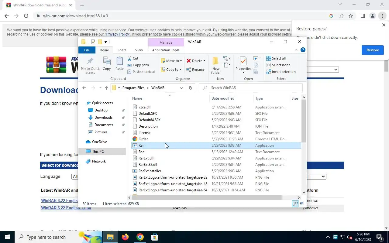Click the Chrome page vertical scrollbar
The width and height of the screenshot is (389, 243).
point(386,66)
